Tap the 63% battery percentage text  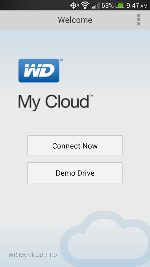click(108, 6)
